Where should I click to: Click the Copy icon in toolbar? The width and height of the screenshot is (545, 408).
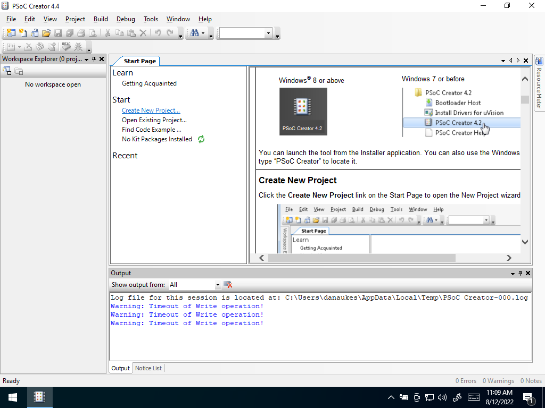(119, 33)
